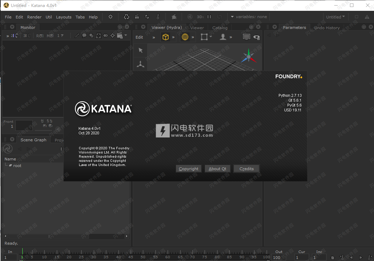Click the spider web icon in top toolbar
The image size is (374, 261).
[x=174, y=17]
